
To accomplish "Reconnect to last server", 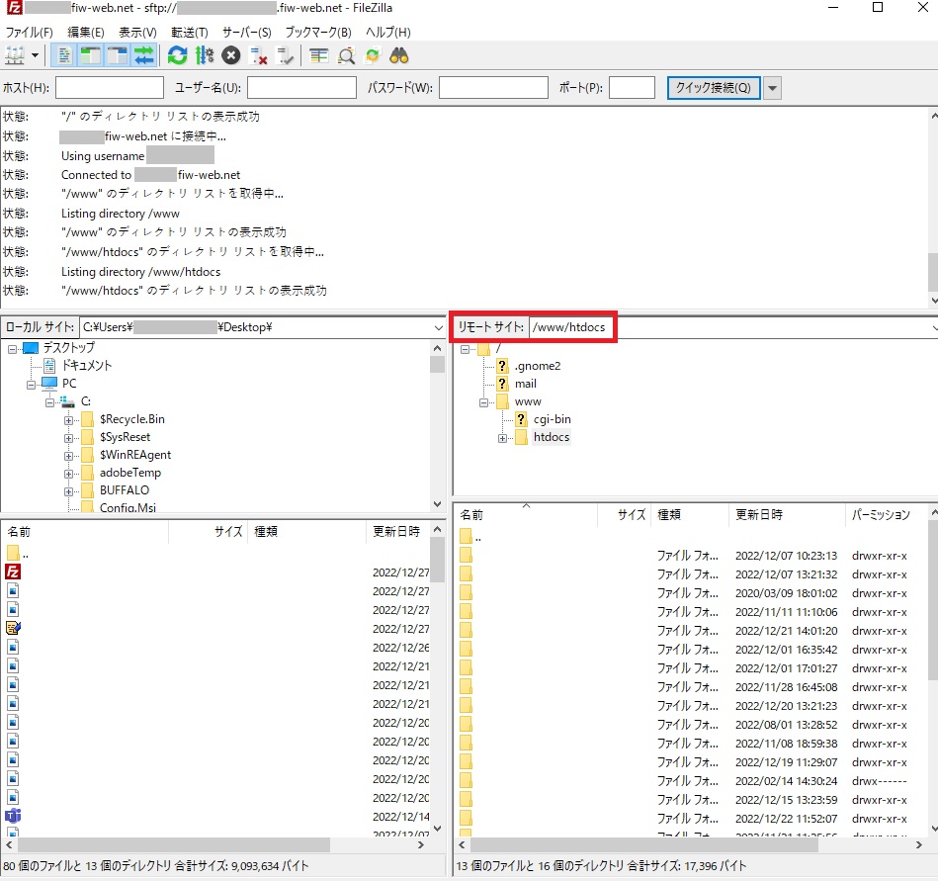I will [286, 56].
